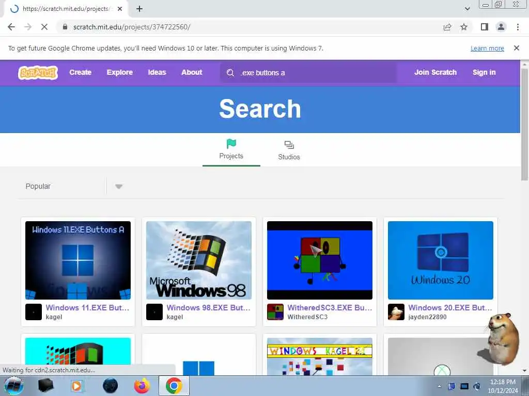Click the scrollbar down arrow

coord(524,371)
